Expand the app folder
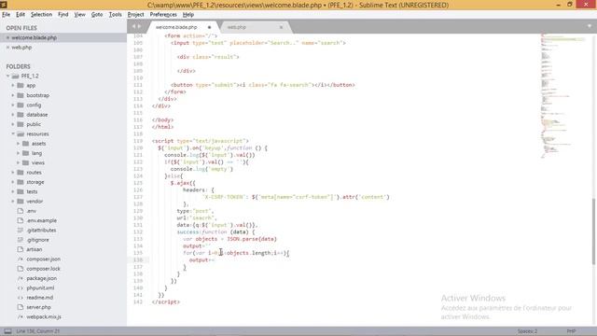 pyautogui.click(x=12, y=85)
